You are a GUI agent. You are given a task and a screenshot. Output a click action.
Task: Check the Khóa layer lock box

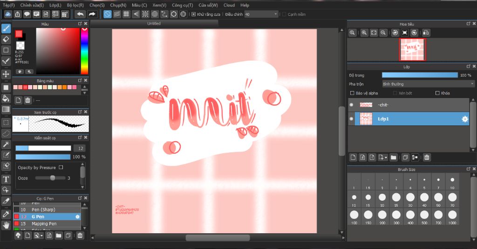[x=437, y=93]
